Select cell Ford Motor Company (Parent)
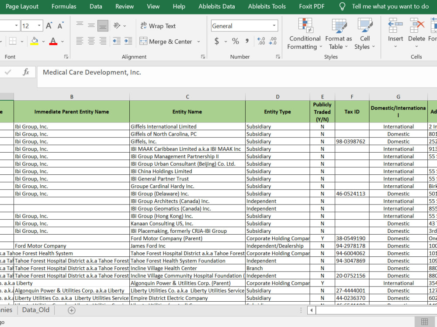 [187, 238]
